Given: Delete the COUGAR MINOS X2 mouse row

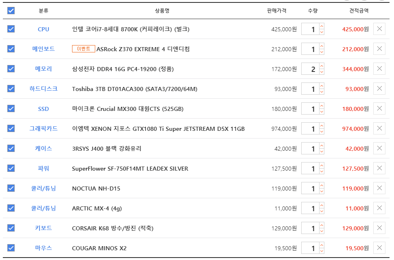Looking at the screenshot, I should coord(379,248).
